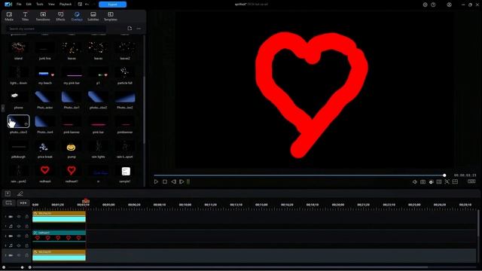Select the phone overlay thumbnail
Viewport: 482px width, 271px height.
18,97
